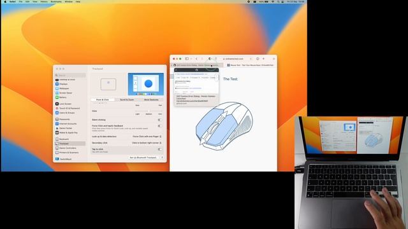Toggle Safari sidebar button
The image size is (408, 229).
[187, 59]
